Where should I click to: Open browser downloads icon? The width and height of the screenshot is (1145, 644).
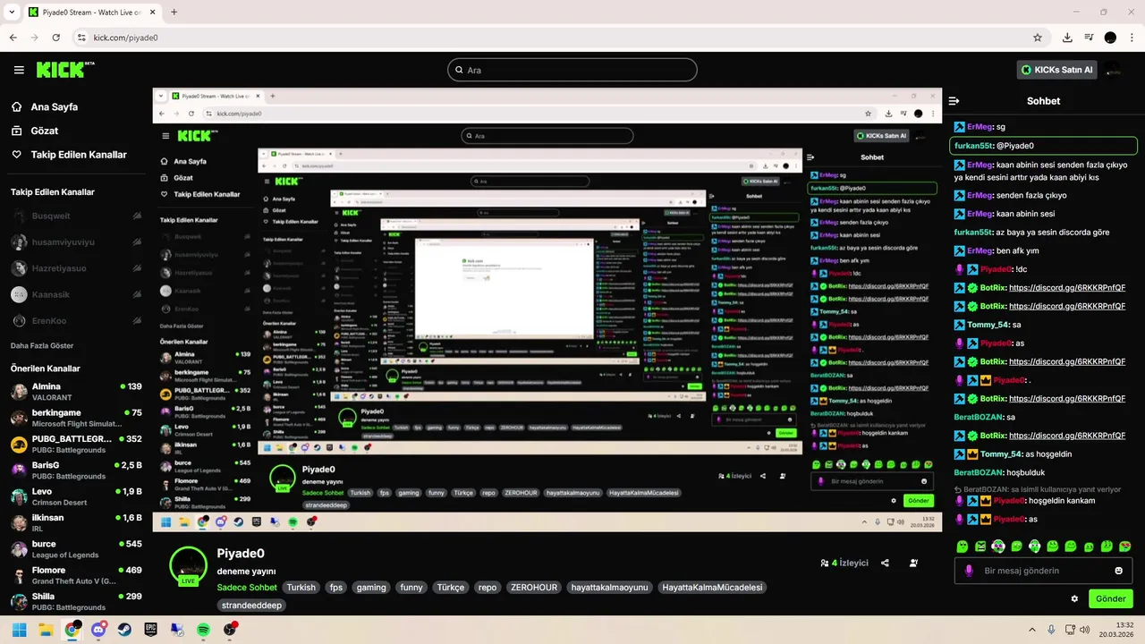(x=1067, y=38)
